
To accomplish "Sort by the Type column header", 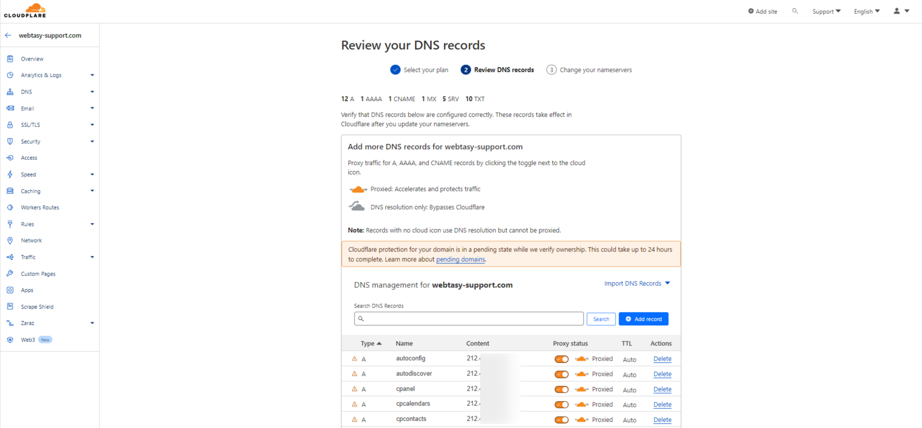I will (x=371, y=343).
